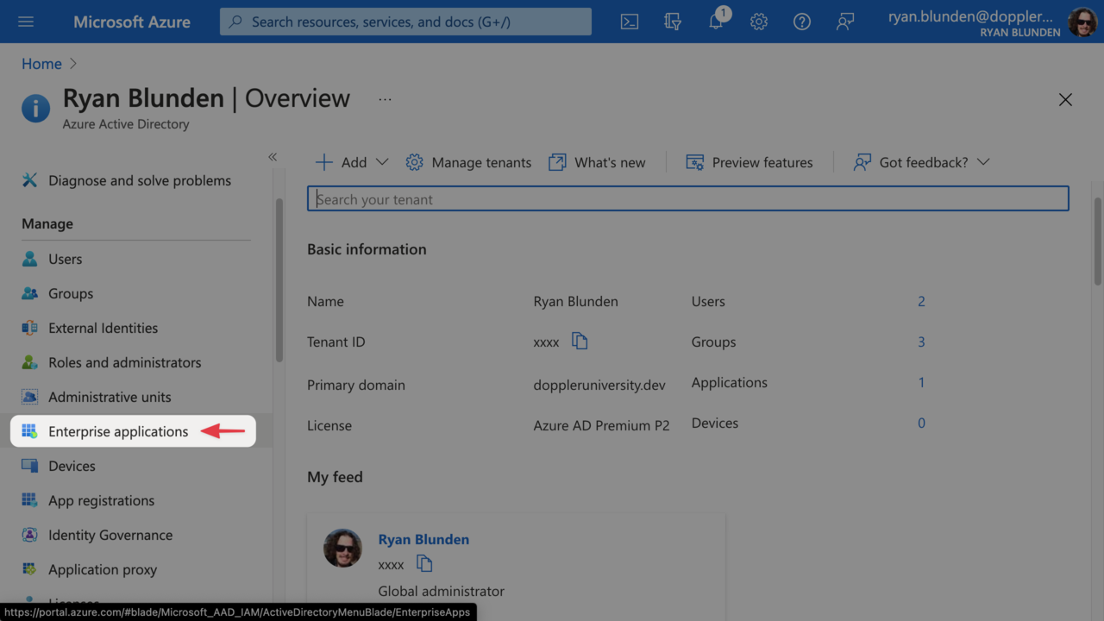Screen dimensions: 1104x621
Task: Open Directories and subscriptions filter icon
Action: [x=673, y=22]
